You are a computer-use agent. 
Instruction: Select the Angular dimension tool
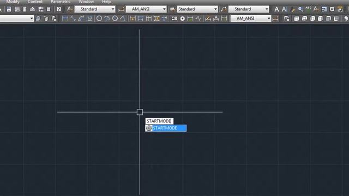click(123, 19)
